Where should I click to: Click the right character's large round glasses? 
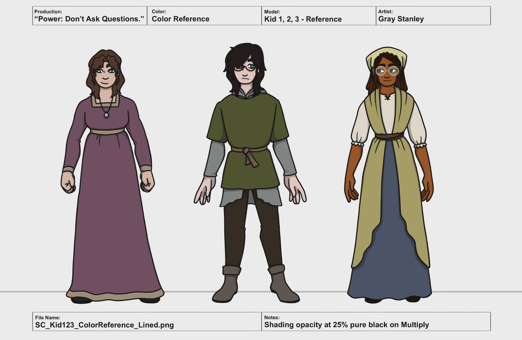[x=387, y=71]
